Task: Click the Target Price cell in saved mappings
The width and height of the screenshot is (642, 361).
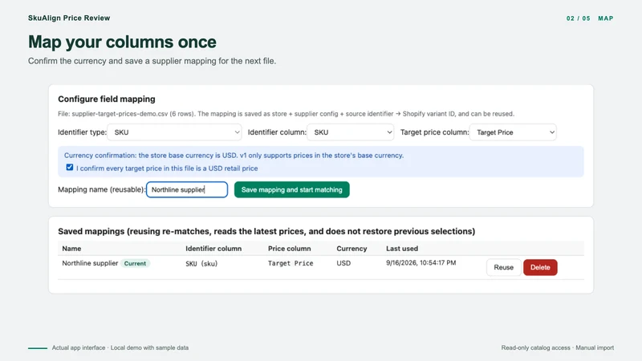Action: [291, 263]
